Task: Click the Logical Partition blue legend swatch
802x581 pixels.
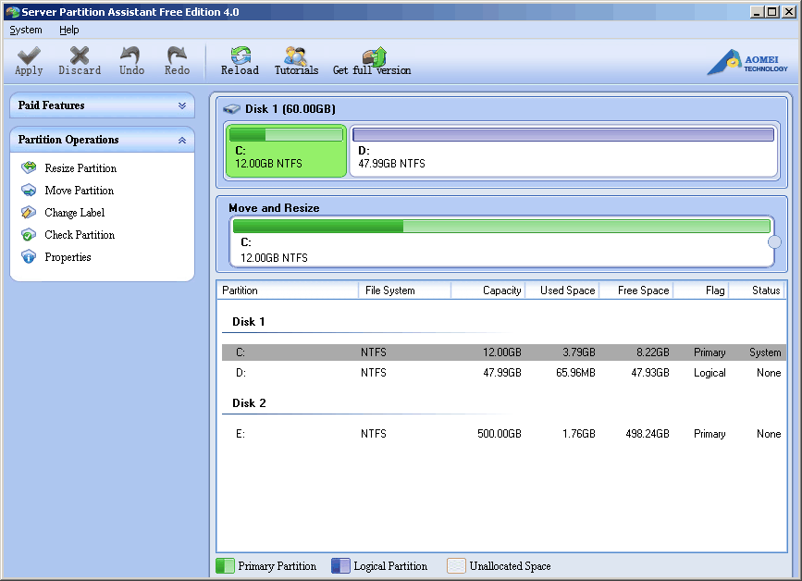Action: (340, 565)
